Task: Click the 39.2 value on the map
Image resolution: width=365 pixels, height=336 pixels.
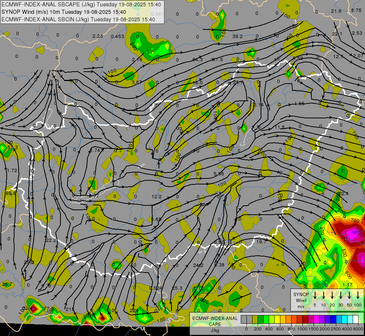Action: click(x=237, y=36)
